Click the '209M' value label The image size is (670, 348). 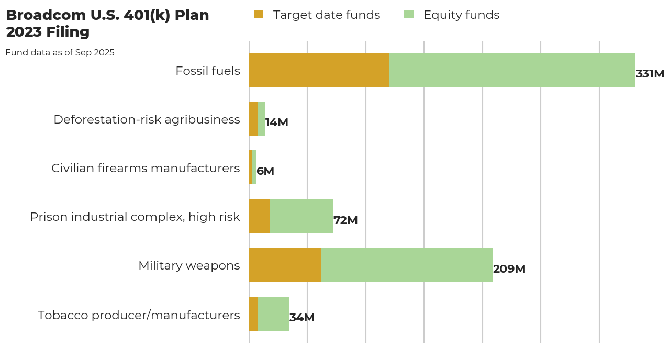click(509, 269)
